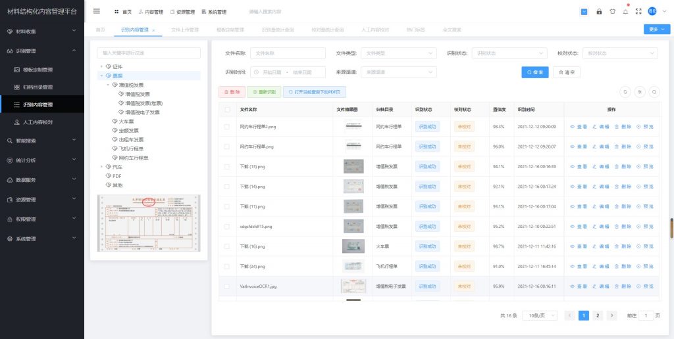Check the VatInvoiceOCR1.jpg row checkbox
The height and width of the screenshot is (339, 674).
[x=227, y=286]
